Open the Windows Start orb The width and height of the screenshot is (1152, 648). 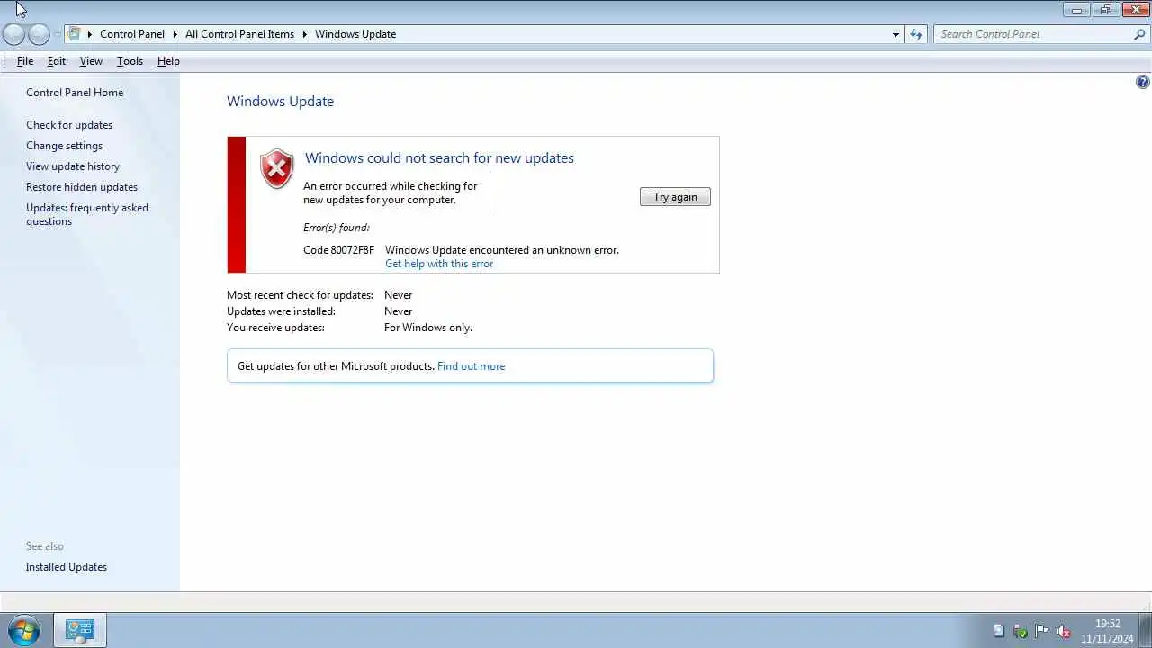point(24,630)
